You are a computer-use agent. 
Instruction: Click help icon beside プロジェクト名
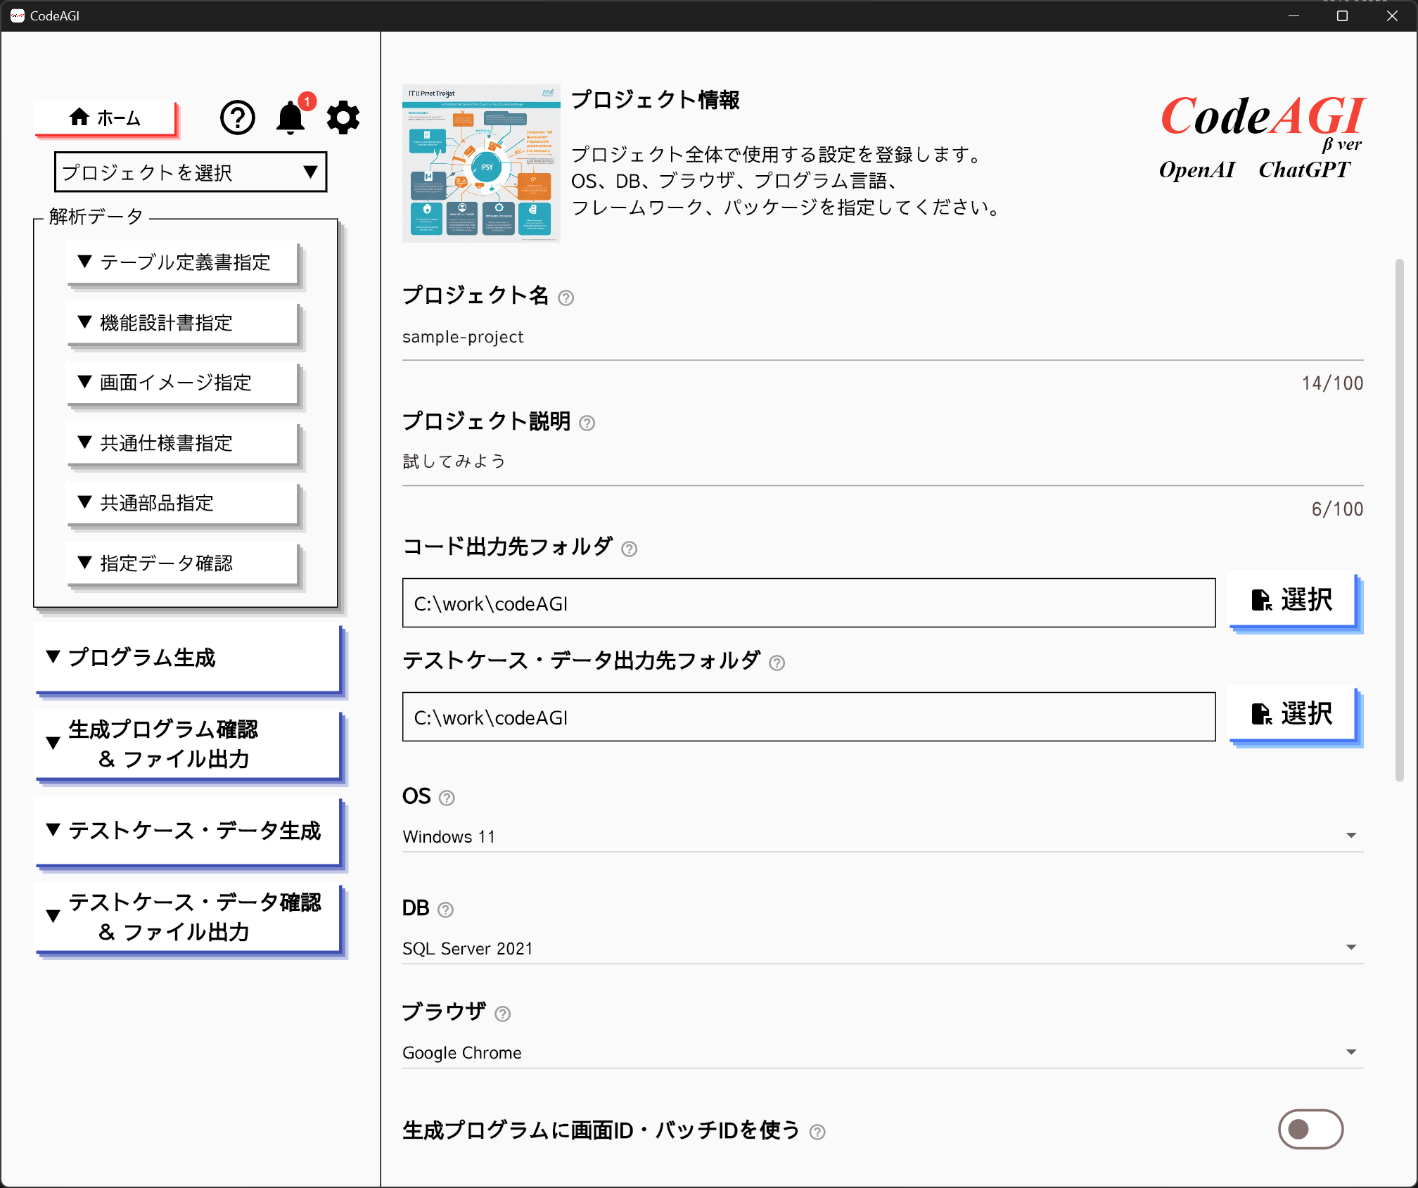(566, 298)
